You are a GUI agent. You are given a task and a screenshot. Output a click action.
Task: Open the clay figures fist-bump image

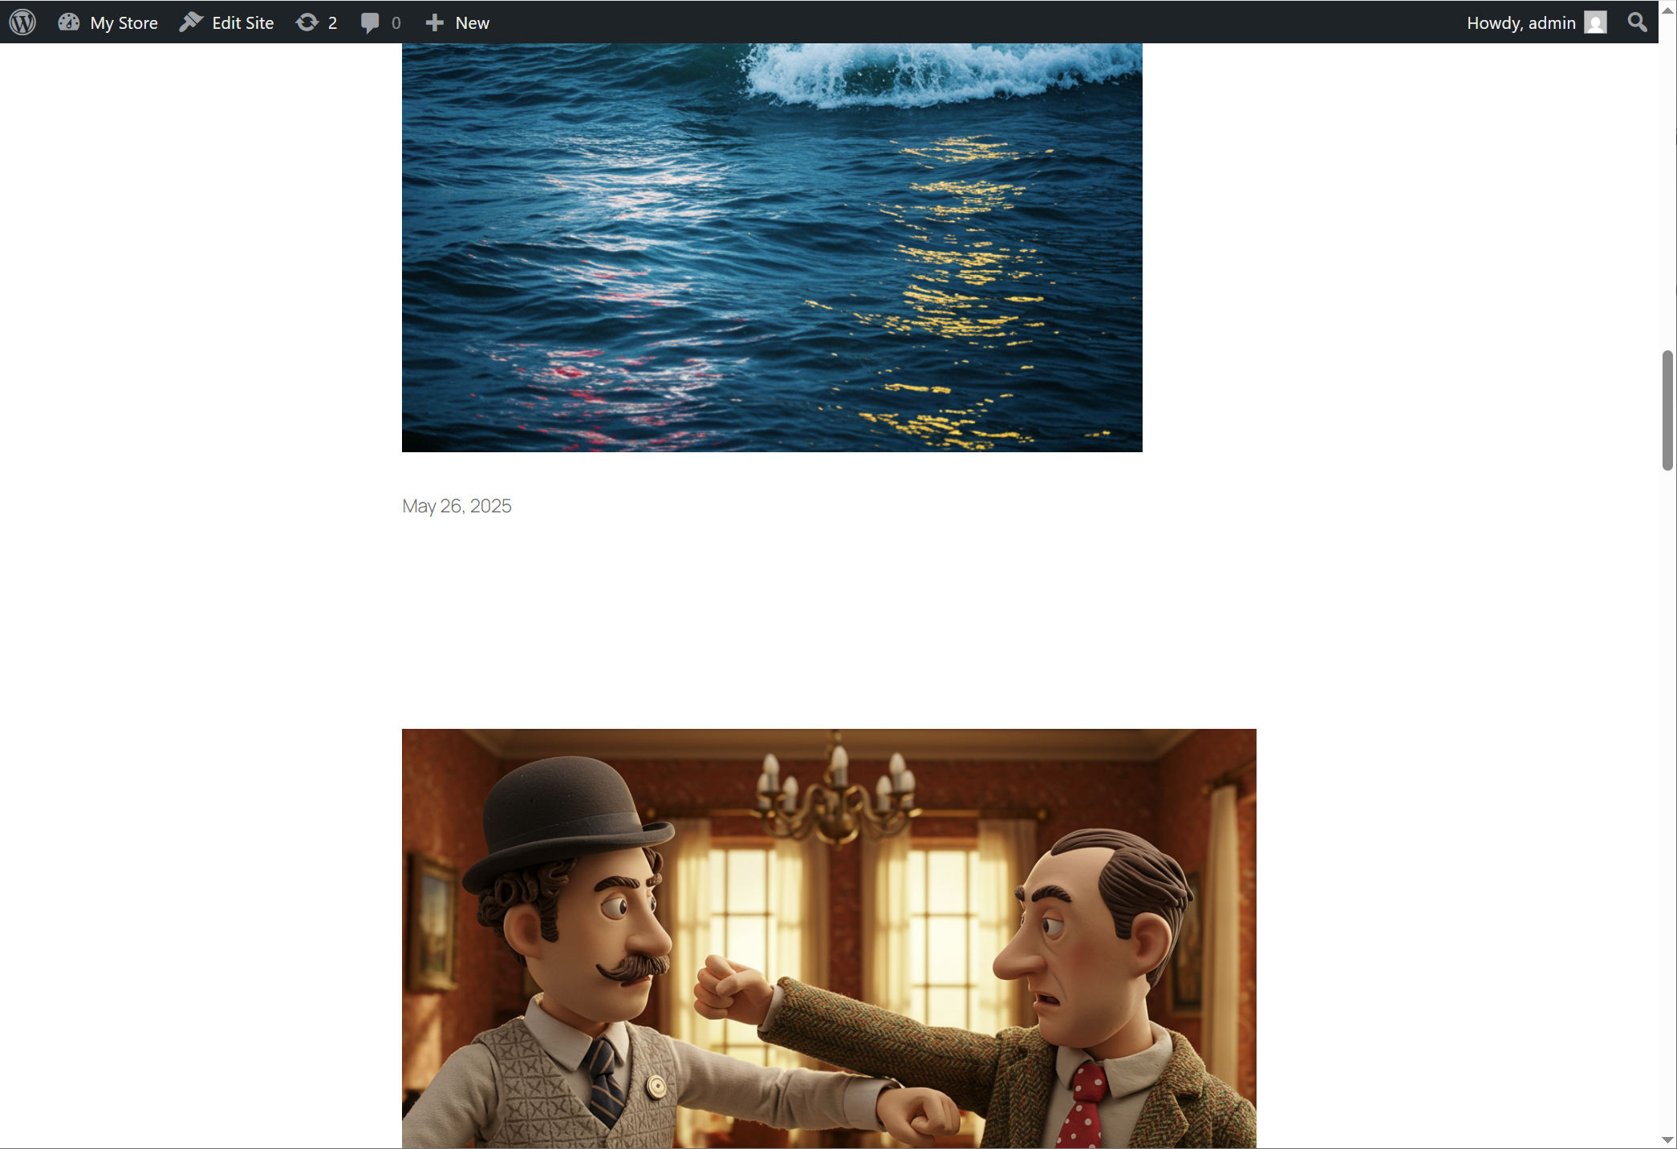828,938
